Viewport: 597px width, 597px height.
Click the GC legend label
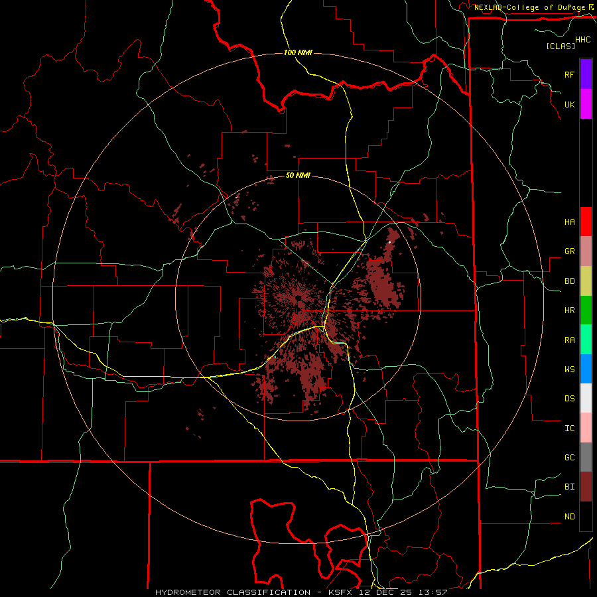point(569,458)
